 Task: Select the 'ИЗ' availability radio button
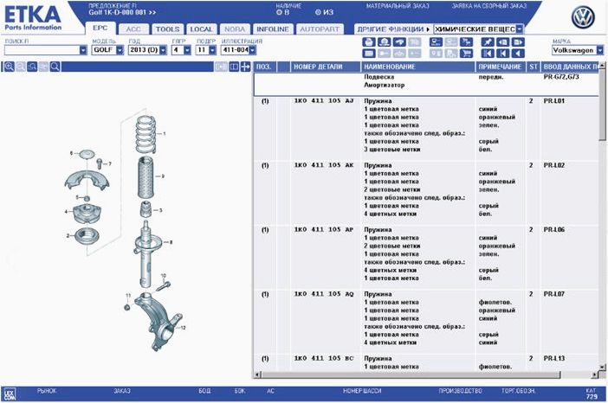pos(315,12)
